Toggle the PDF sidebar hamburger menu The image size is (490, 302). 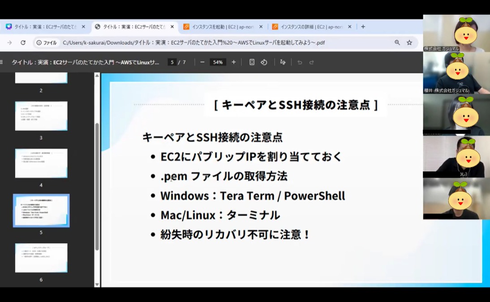coord(2,62)
